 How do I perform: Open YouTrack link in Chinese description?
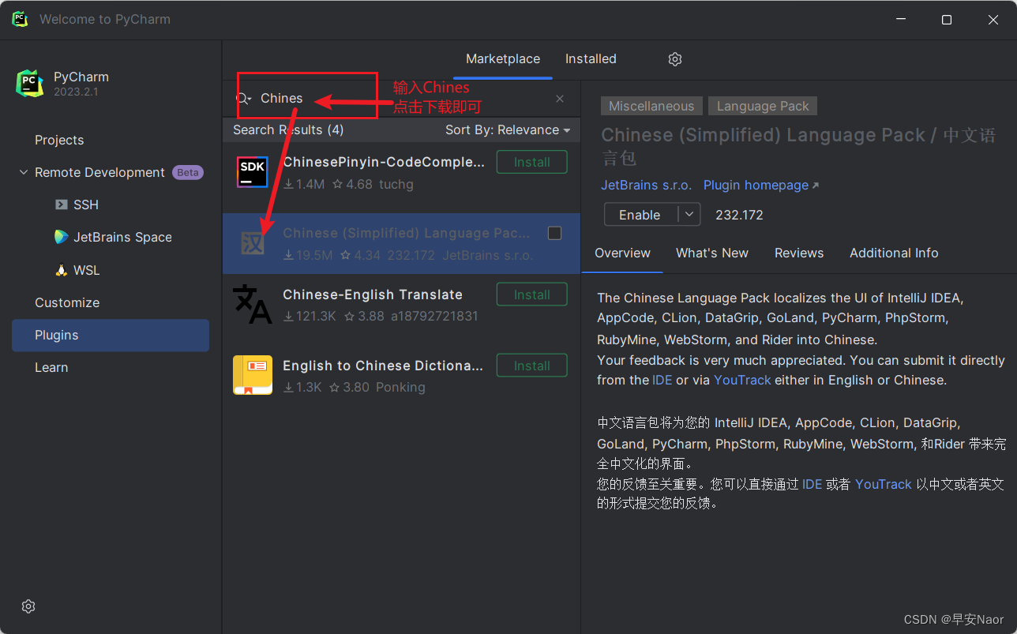click(884, 484)
